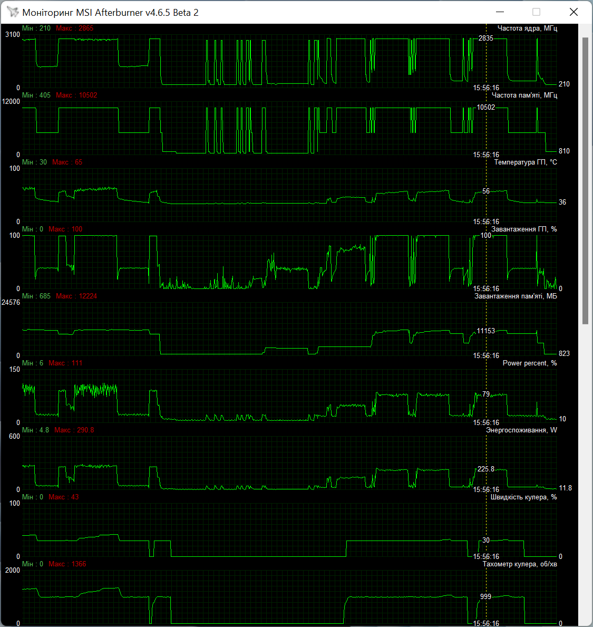Click the 999 marker value on tachometer graph
593x627 pixels.
click(x=486, y=596)
